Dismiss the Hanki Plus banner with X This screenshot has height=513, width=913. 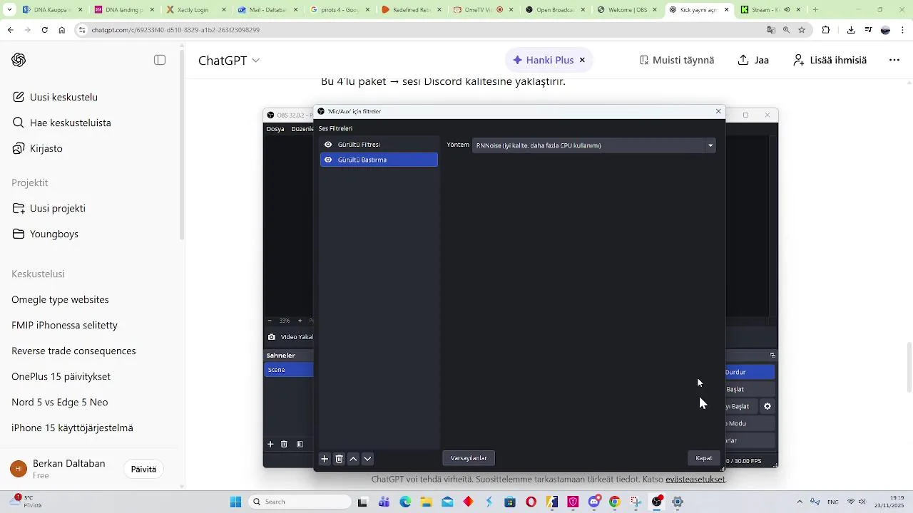pos(582,61)
